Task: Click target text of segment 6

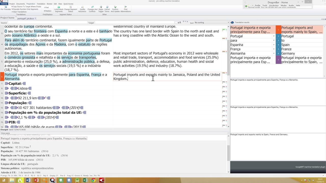Action: pyautogui.click(x=167, y=77)
